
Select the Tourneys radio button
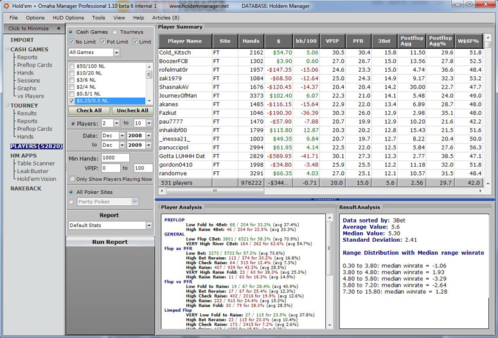114,32
